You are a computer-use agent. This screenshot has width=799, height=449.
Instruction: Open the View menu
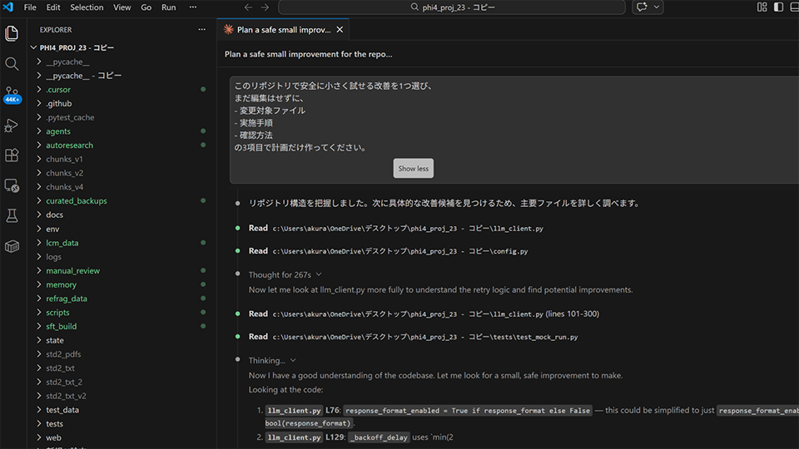pyautogui.click(x=122, y=7)
